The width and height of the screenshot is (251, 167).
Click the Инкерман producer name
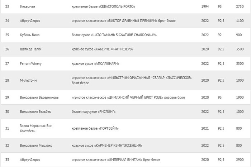coord(28,7)
